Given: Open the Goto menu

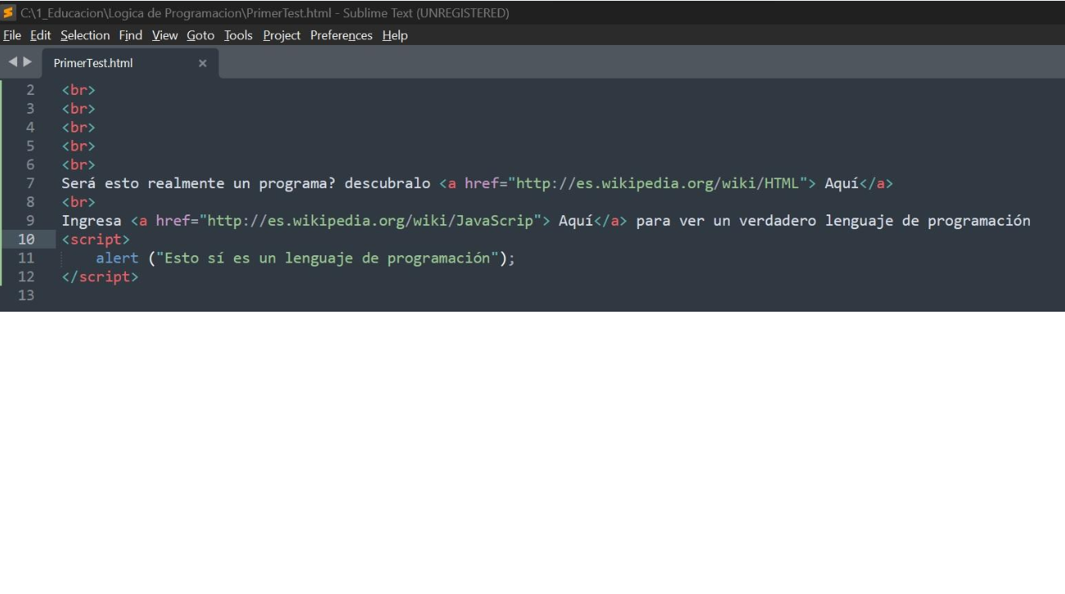Looking at the screenshot, I should pyautogui.click(x=200, y=35).
